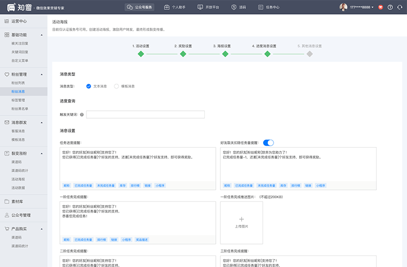Insert 昵称 tag in 任务进度提醒 box
Image resolution: width=407 pixels, height=267 pixels.
click(x=67, y=186)
